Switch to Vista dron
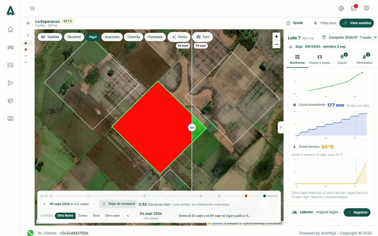Screen dimensions: 378x236 325,23
